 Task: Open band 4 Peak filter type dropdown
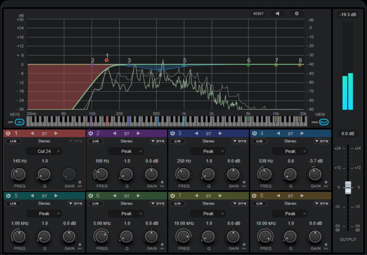tap(290, 152)
